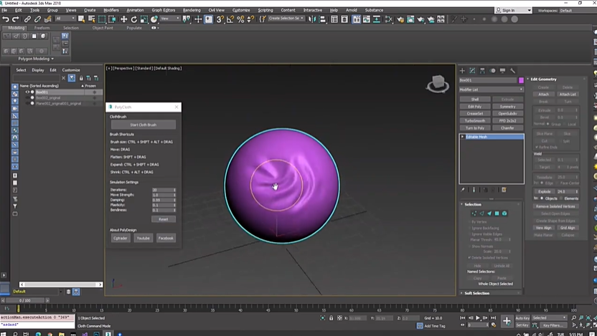Toggle the 3D Snaps button
Screen dimensions: 597x336
(220, 19)
